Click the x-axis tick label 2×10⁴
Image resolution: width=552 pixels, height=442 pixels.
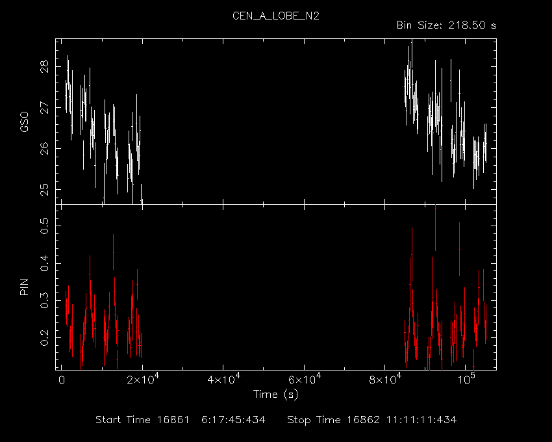click(x=143, y=379)
